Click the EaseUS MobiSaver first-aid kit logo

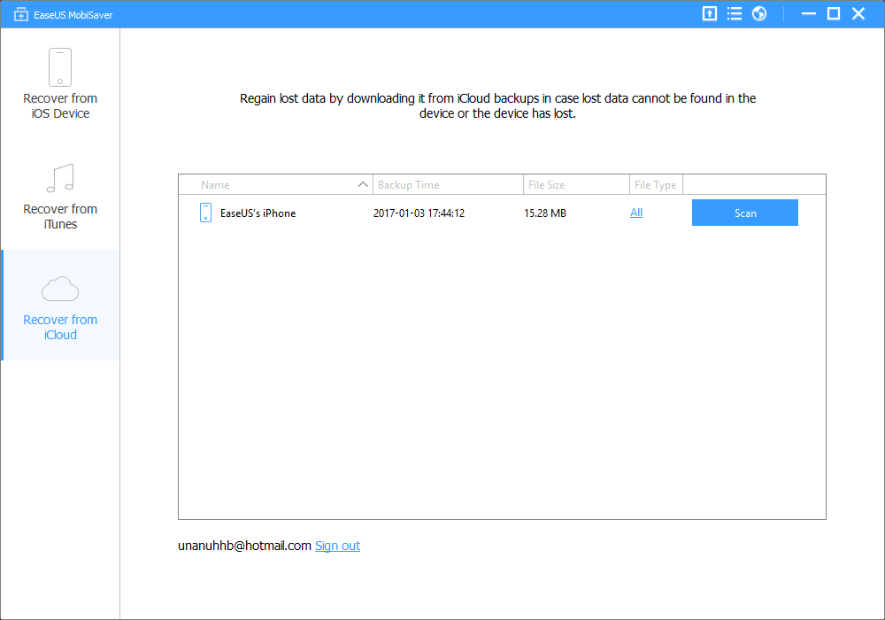(21, 14)
